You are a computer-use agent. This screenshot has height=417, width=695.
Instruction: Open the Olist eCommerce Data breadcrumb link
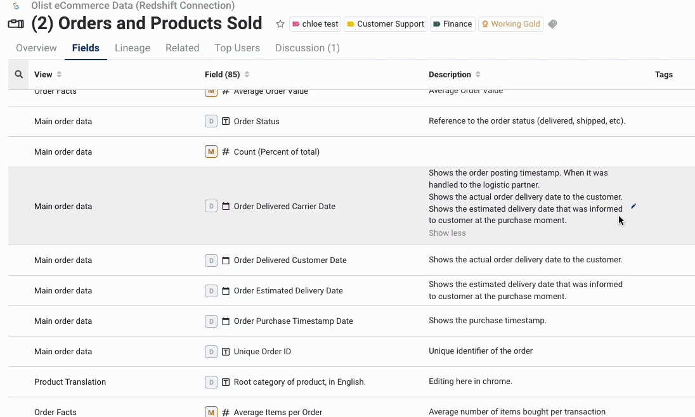tap(133, 6)
